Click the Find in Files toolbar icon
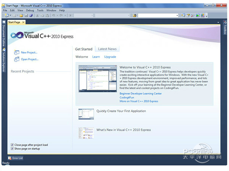 pyautogui.click(x=134, y=16)
